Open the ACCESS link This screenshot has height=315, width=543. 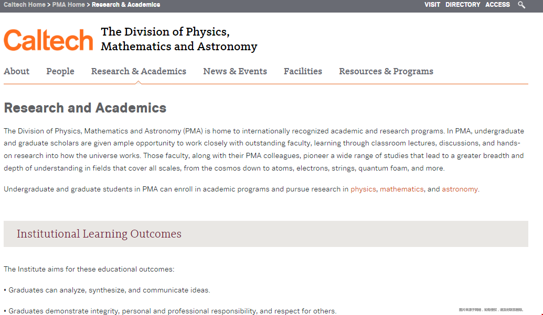(498, 5)
